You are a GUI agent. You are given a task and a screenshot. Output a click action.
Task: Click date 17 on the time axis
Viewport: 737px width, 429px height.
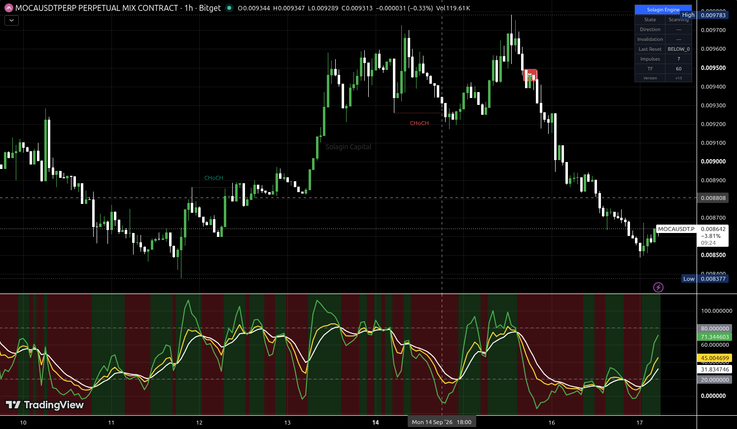(x=639, y=423)
